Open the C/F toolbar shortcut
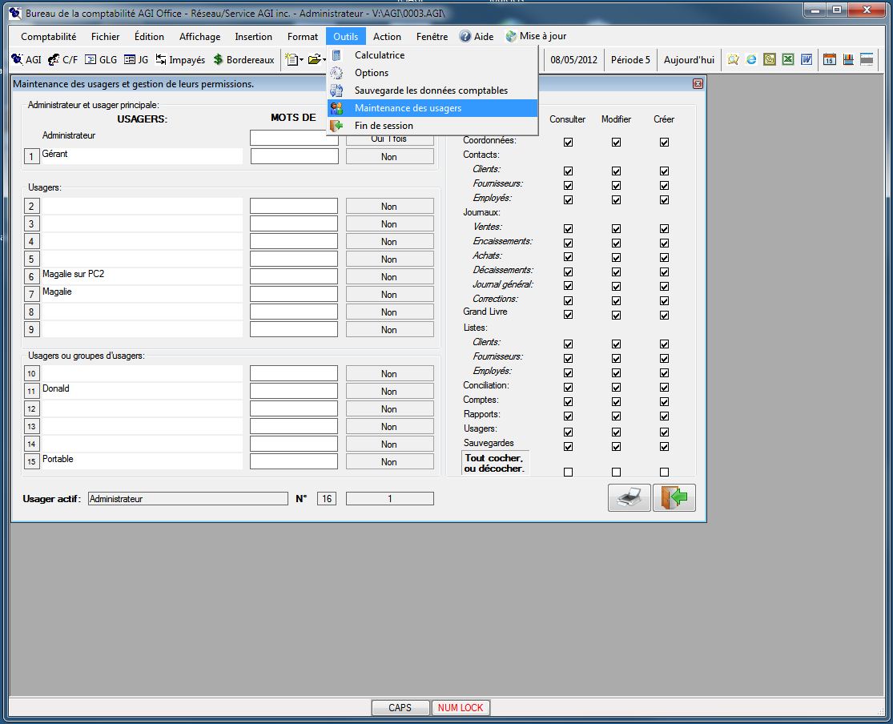 click(62, 60)
